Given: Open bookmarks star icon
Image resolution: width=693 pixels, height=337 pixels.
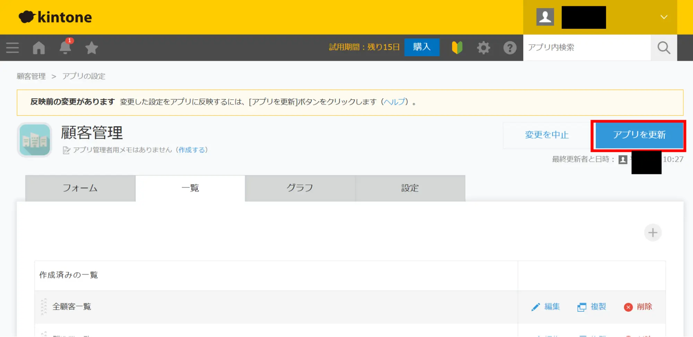Looking at the screenshot, I should [92, 48].
